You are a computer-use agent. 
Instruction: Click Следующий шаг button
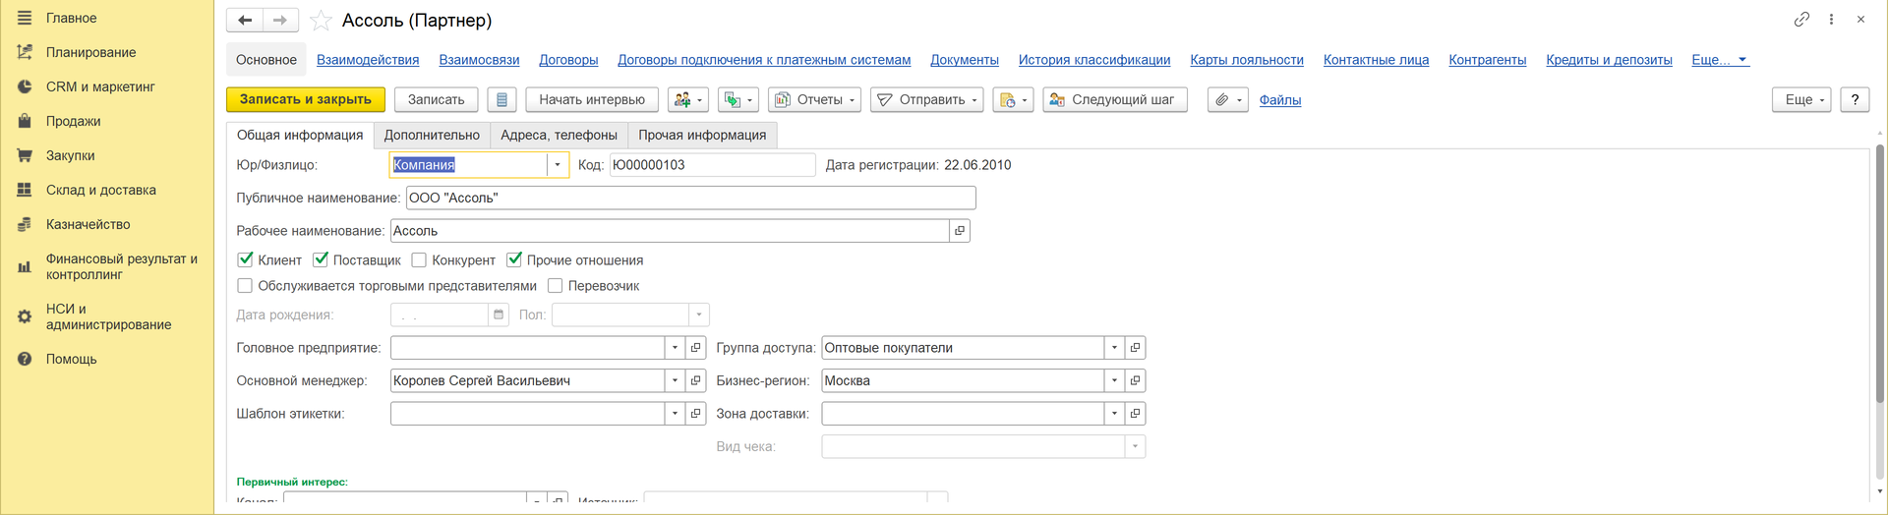point(1115,99)
